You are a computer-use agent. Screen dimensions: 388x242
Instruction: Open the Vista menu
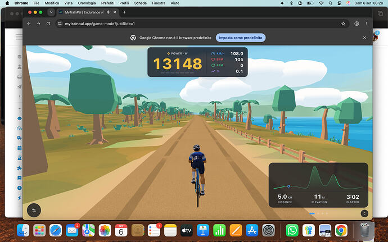[x=68, y=3]
